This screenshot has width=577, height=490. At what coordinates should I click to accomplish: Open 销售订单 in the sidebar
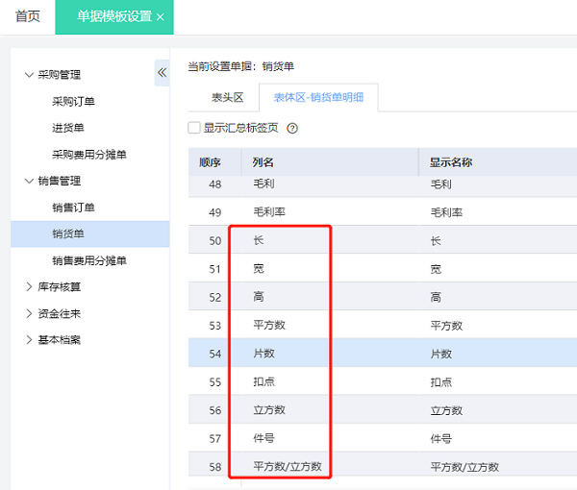pyautogui.click(x=73, y=208)
